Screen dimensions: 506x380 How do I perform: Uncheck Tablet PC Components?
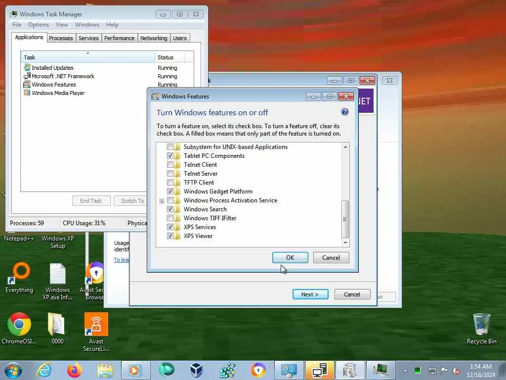point(170,156)
